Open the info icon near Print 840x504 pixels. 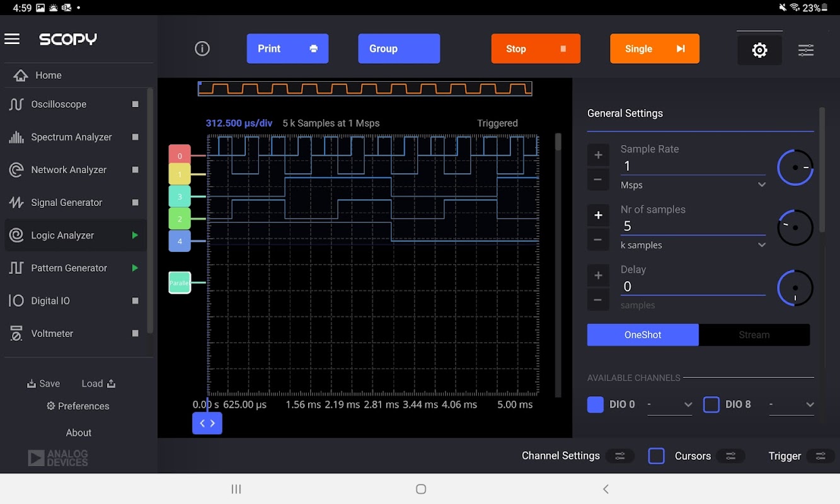pyautogui.click(x=202, y=49)
